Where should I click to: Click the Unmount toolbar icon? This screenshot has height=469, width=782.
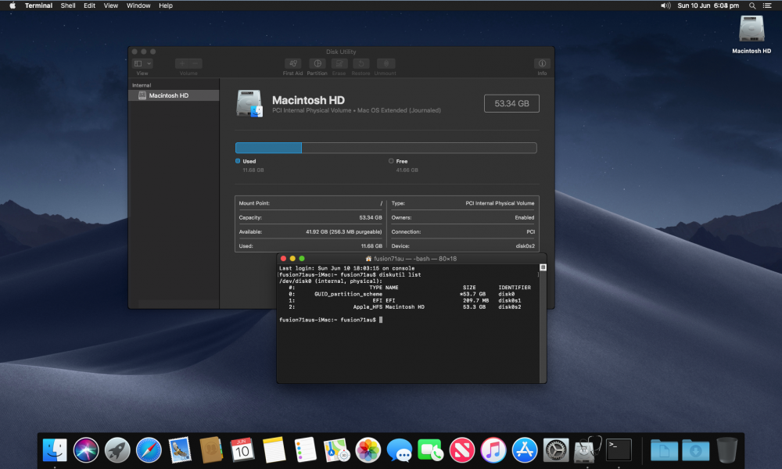click(x=386, y=64)
